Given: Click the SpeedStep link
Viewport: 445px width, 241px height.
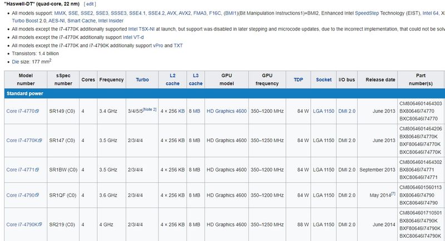Looking at the screenshot, I should 367,13.
